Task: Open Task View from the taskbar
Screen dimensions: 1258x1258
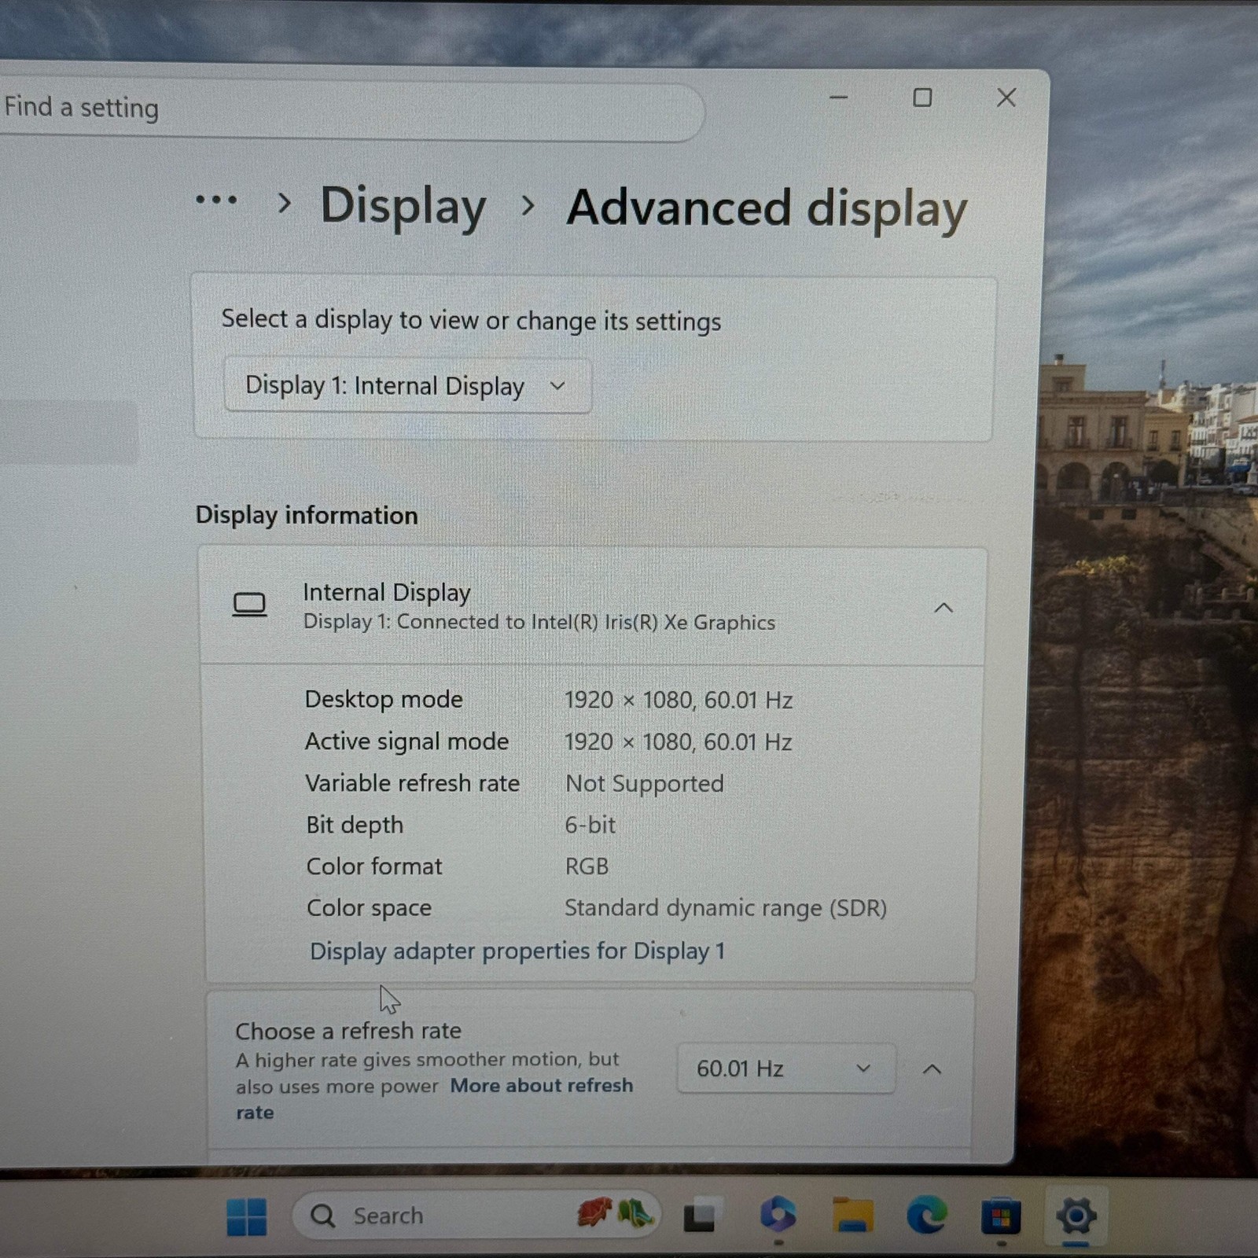Action: pyautogui.click(x=699, y=1216)
